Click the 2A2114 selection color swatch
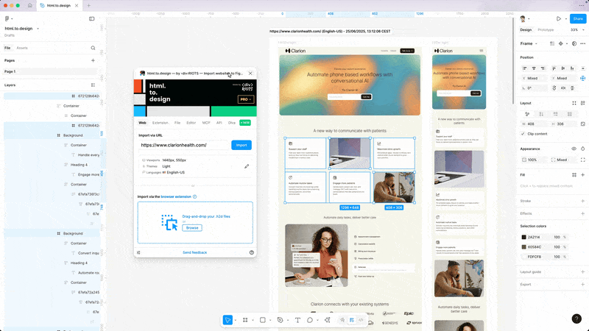589x331 pixels. [523, 237]
